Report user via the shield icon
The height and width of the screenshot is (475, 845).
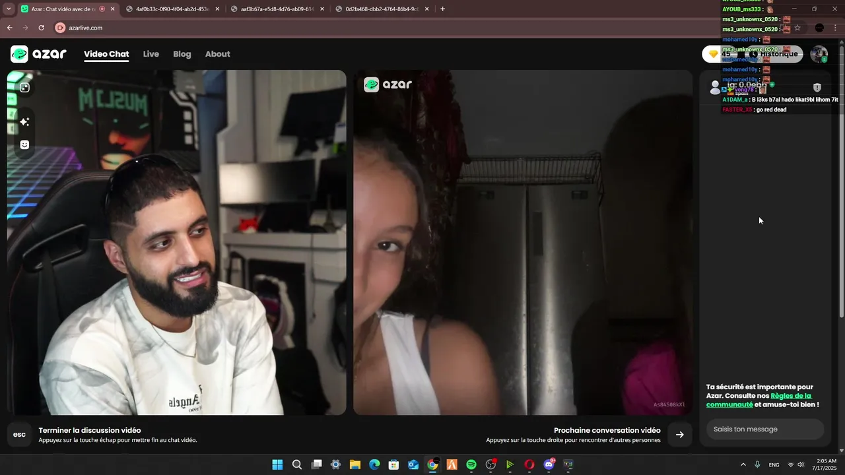pyautogui.click(x=817, y=87)
